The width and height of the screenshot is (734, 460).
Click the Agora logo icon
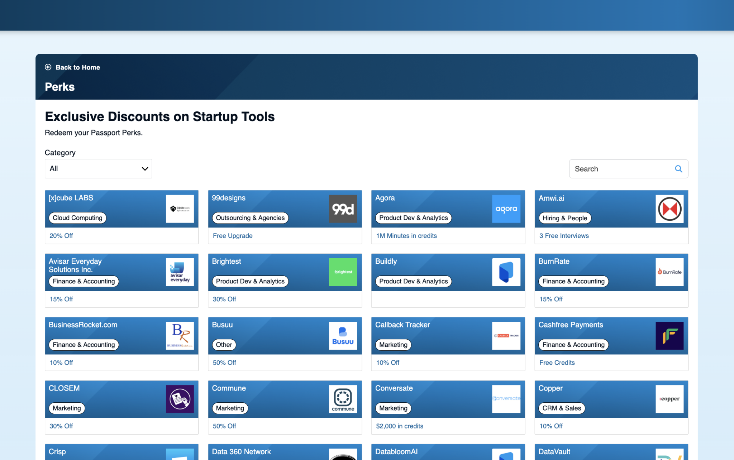click(506, 209)
